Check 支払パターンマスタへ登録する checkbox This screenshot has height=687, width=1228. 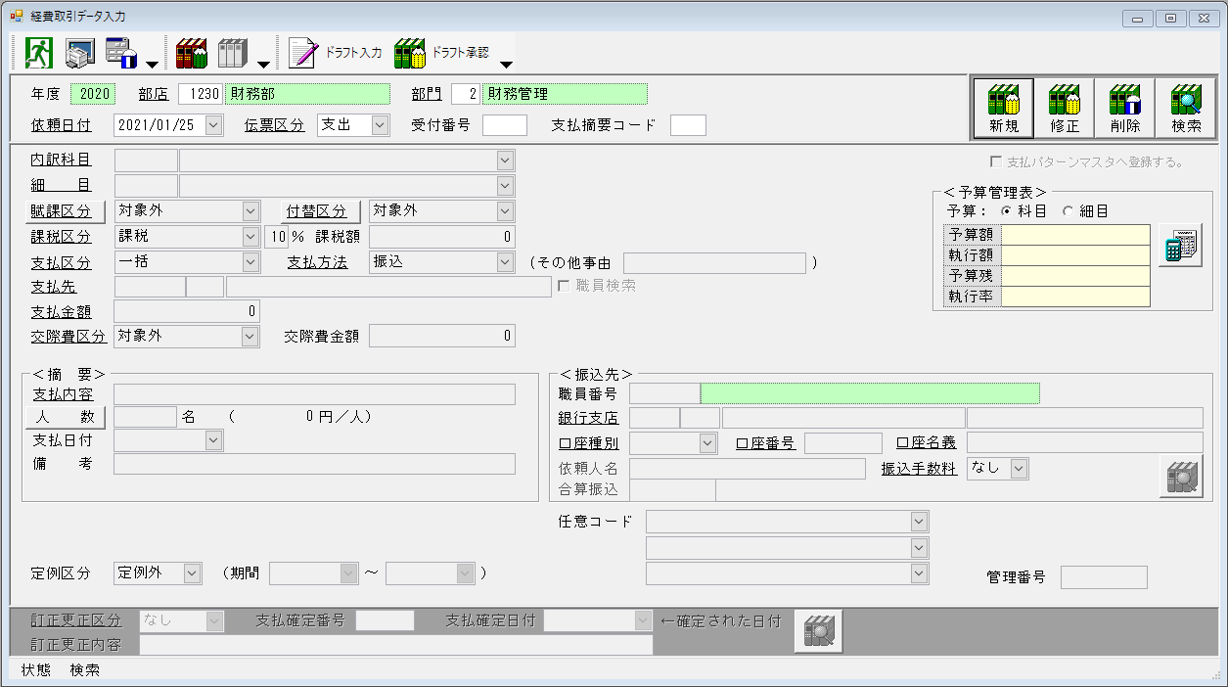pos(996,162)
